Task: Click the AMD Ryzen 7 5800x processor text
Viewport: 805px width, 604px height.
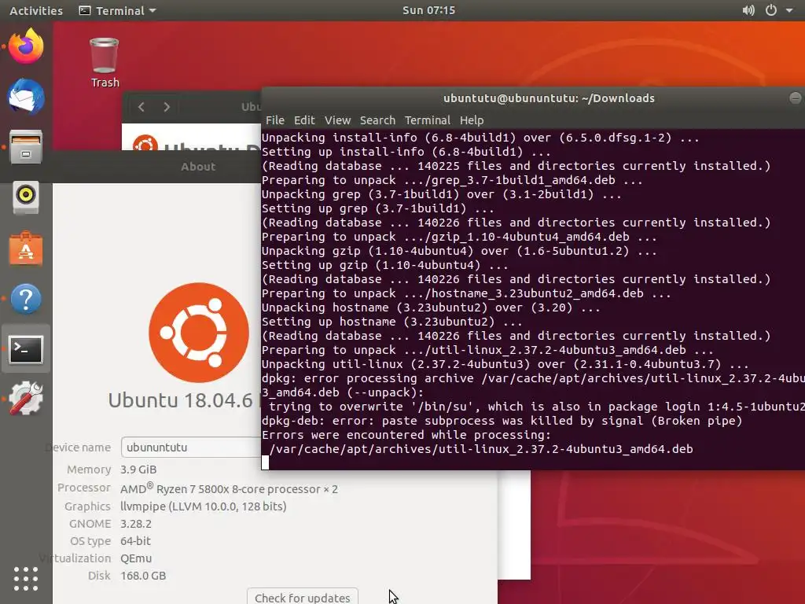Action: 229,488
